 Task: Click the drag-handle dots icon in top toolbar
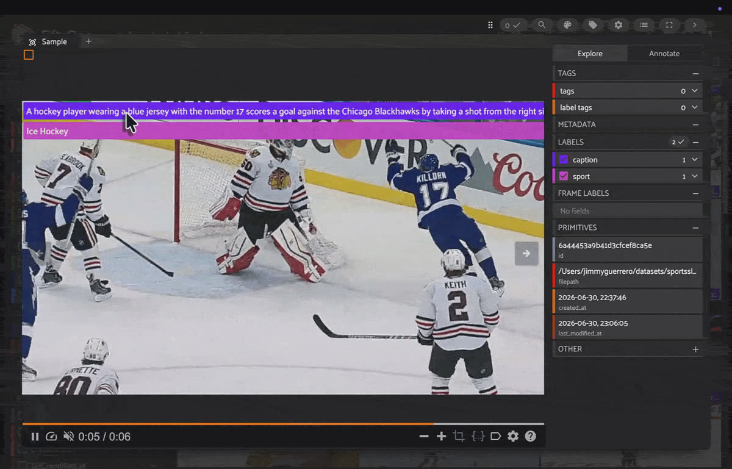pyautogui.click(x=490, y=25)
